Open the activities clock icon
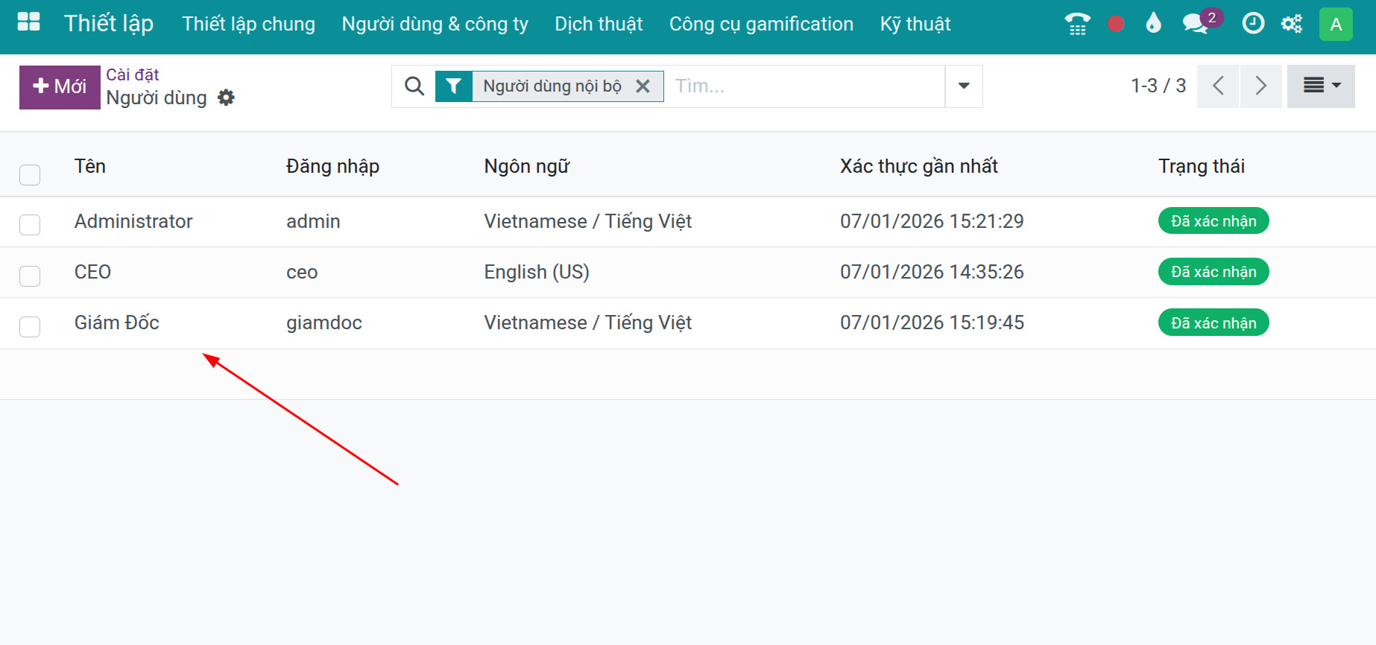The width and height of the screenshot is (1376, 645). [x=1253, y=24]
